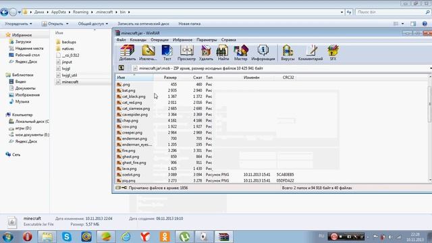This screenshot has width=432, height=243.
Task: Open WinRAR Файл menu
Action: (121, 40)
